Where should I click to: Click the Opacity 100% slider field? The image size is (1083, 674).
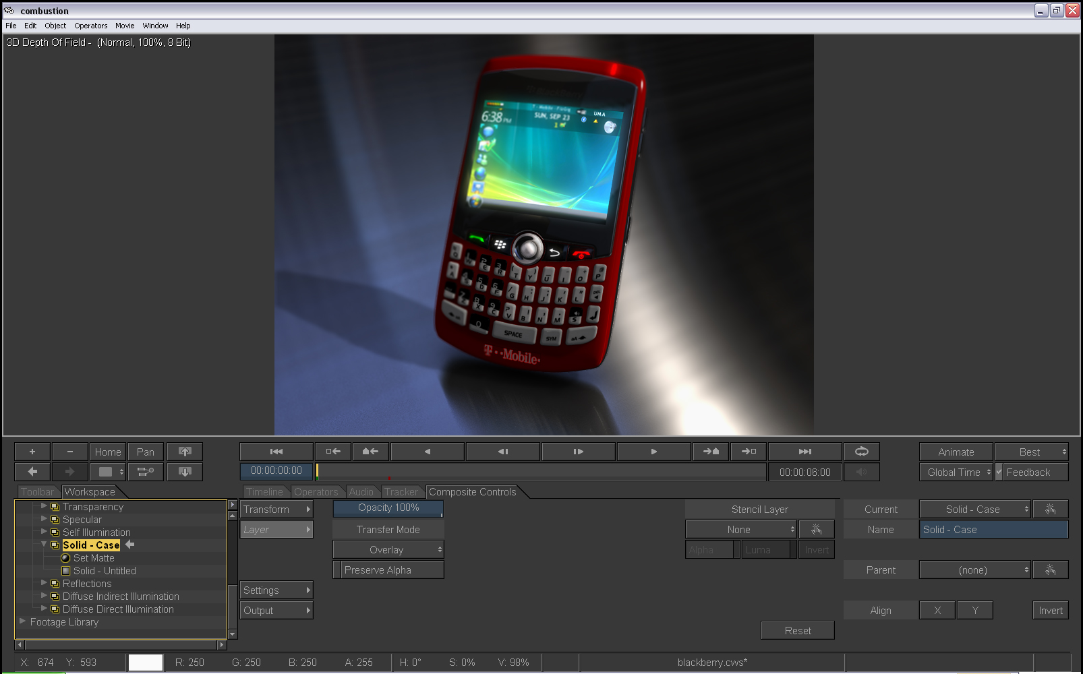[x=388, y=509]
